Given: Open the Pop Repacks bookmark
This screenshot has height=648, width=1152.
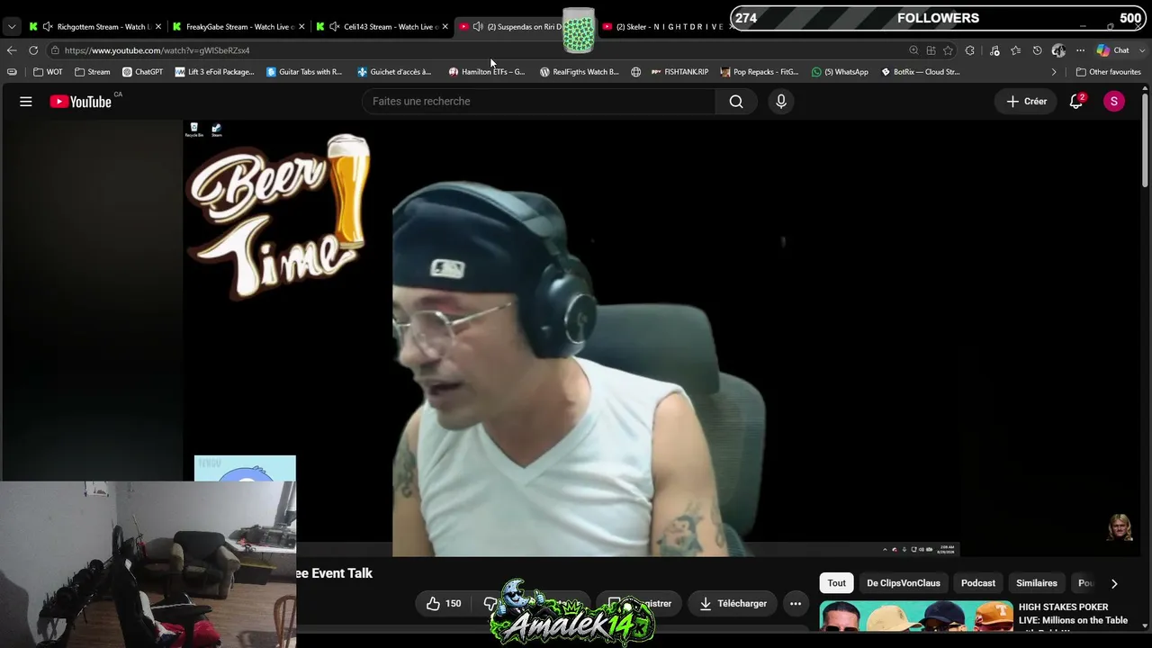Looking at the screenshot, I should pos(759,72).
